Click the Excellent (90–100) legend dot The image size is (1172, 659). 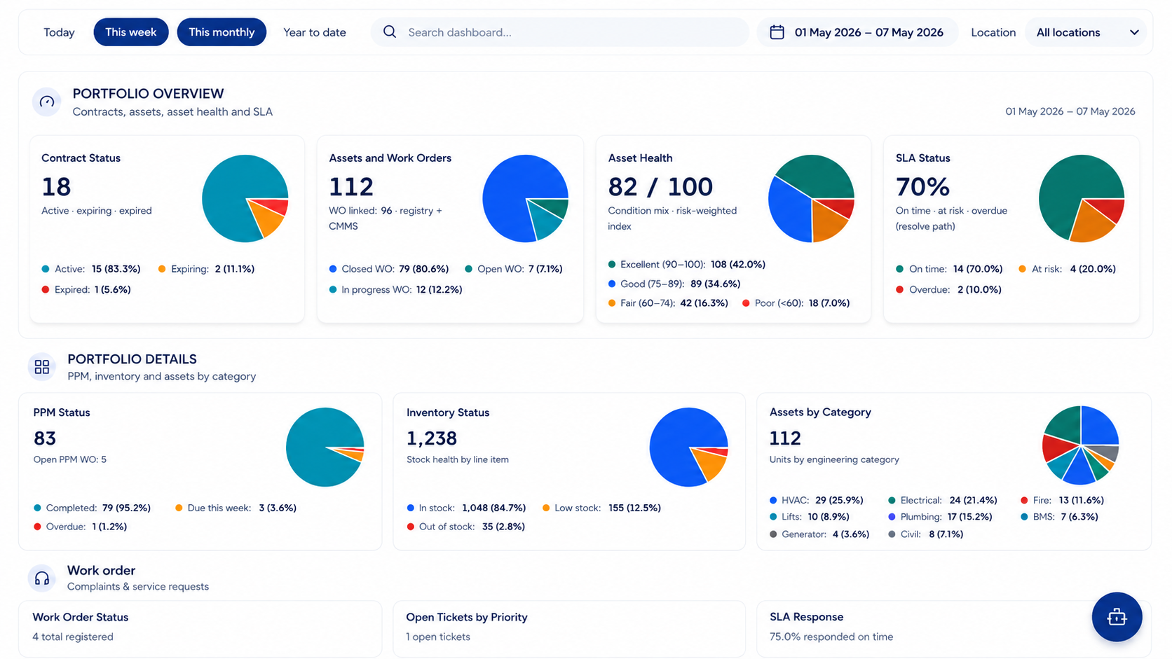tap(612, 264)
